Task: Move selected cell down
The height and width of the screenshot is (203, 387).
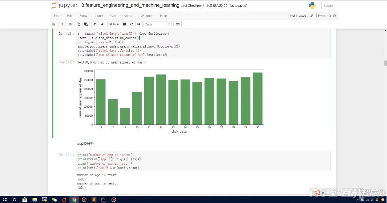Action: [x=102, y=24]
